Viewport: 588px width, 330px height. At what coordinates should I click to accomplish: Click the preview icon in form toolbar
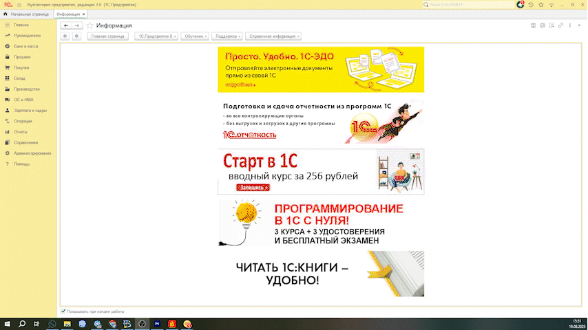click(552, 25)
